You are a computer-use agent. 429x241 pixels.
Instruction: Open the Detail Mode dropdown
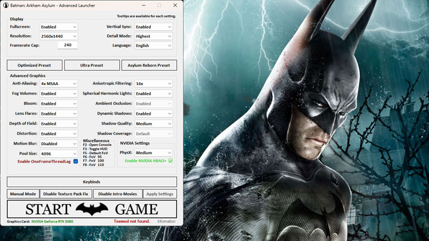click(x=154, y=36)
